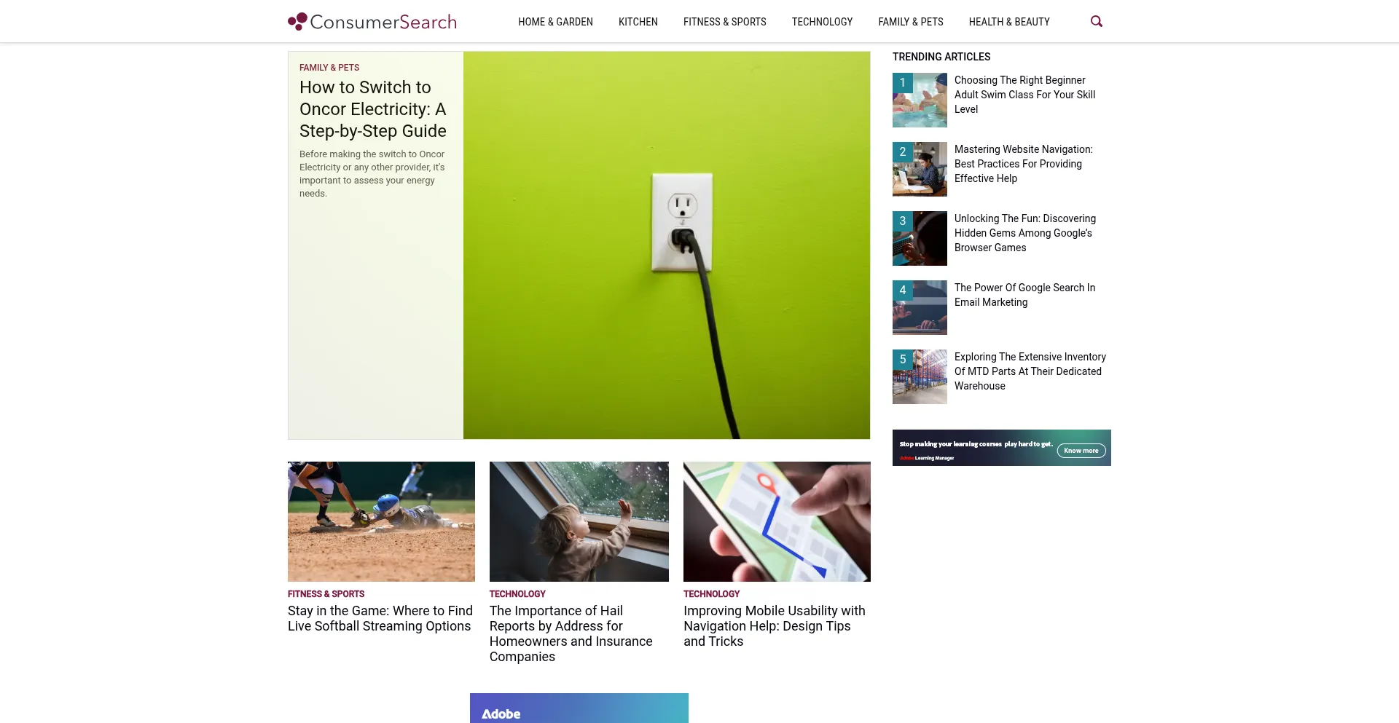
Task: Select Family & Pets in navigation bar
Action: tap(911, 22)
